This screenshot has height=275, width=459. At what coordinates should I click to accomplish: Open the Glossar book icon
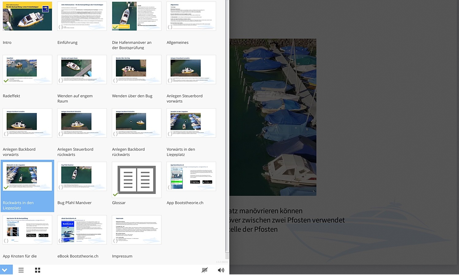(x=137, y=180)
